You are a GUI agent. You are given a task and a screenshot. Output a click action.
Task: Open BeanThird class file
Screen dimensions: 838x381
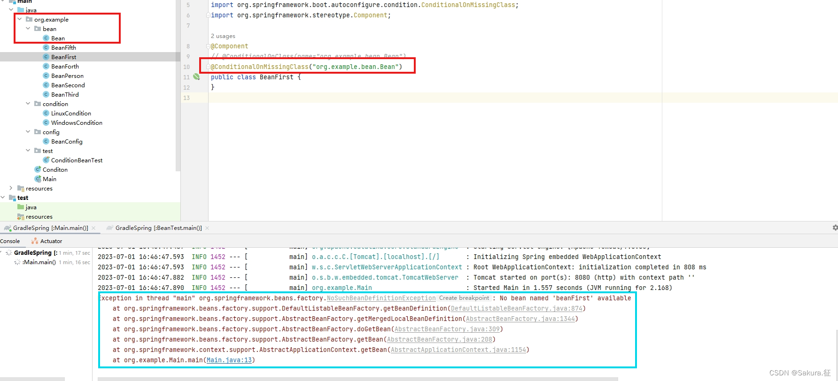coord(65,94)
